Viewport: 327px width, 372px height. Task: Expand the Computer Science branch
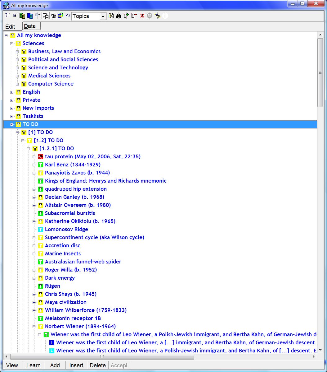click(17, 84)
